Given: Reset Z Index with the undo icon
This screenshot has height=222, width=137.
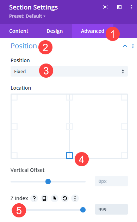Looking at the screenshot, I should pos(65,198).
